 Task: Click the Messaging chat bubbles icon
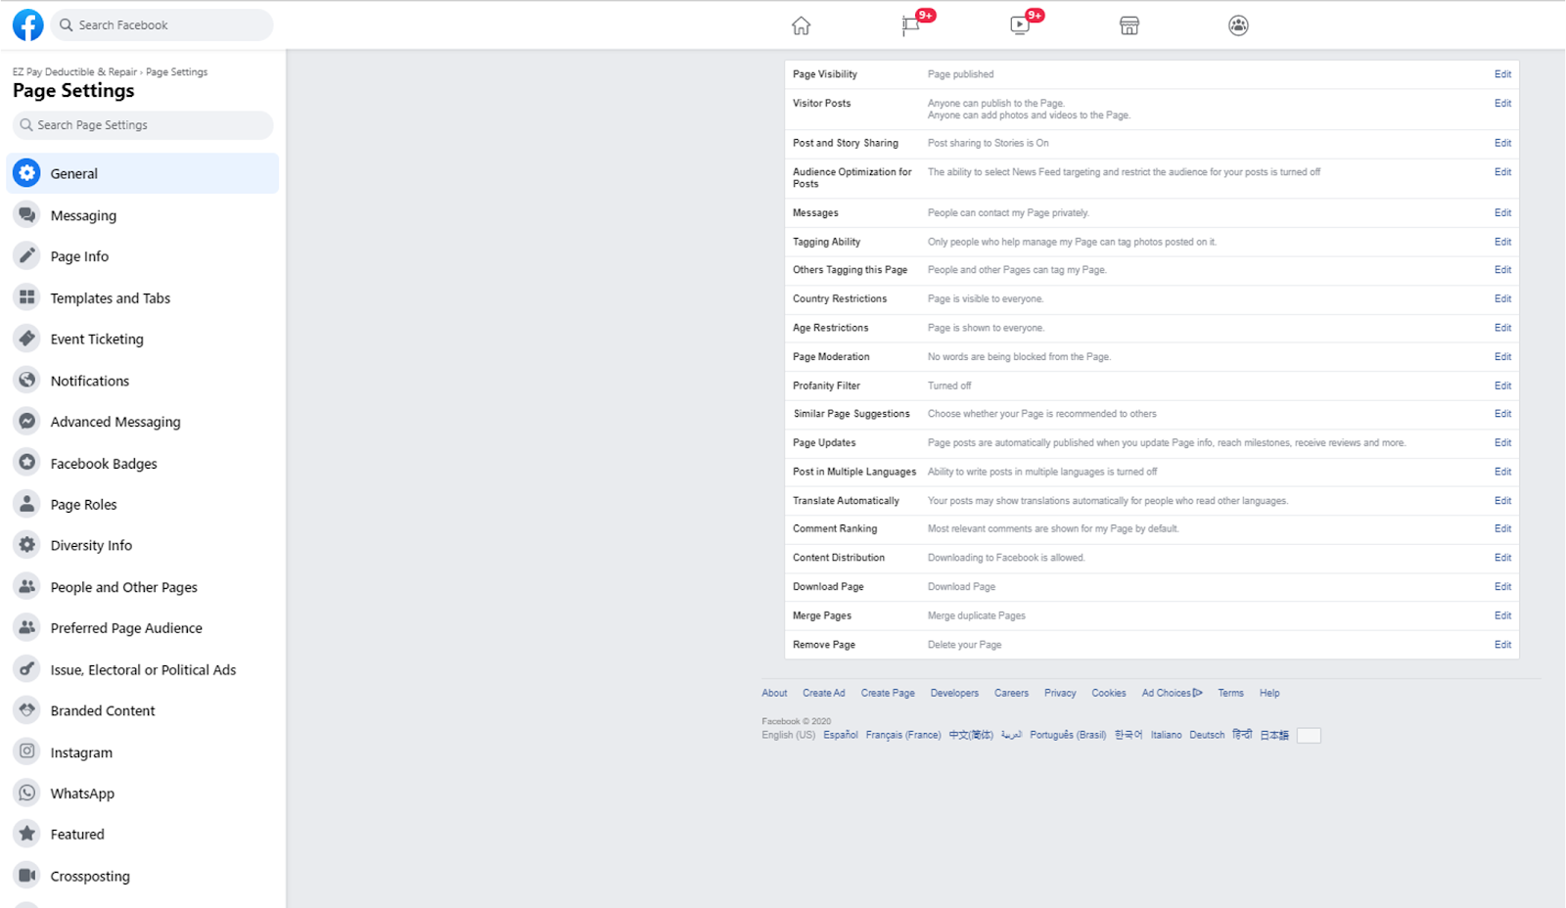[x=27, y=215]
